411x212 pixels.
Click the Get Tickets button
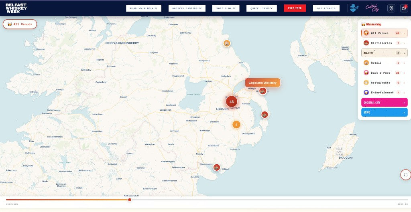326,8
